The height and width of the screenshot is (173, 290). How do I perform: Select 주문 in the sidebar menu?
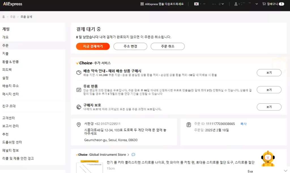coord(6,45)
